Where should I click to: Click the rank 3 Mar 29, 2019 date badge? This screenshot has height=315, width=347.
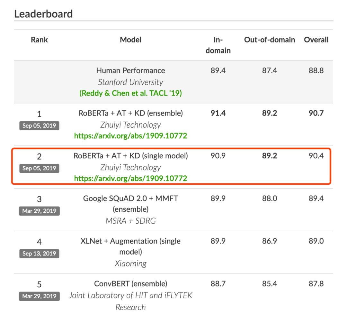pos(39,211)
